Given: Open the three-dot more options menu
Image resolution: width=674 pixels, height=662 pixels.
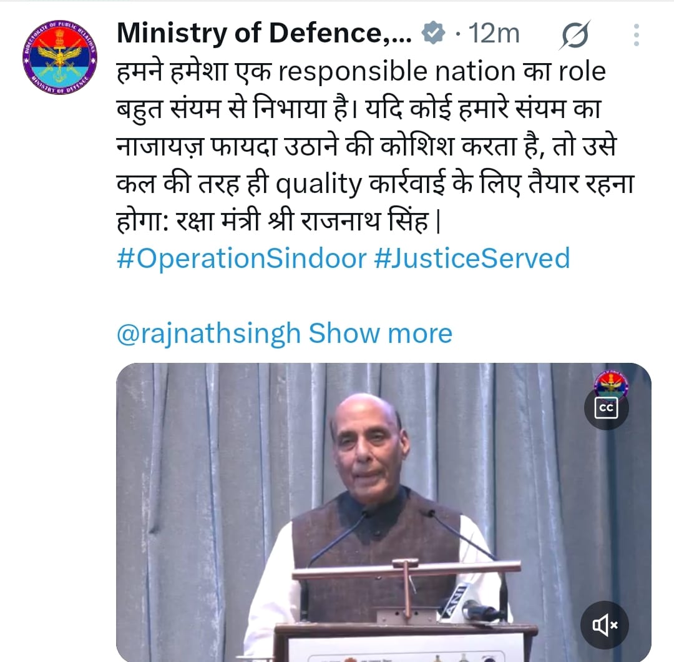Looking at the screenshot, I should (x=636, y=35).
